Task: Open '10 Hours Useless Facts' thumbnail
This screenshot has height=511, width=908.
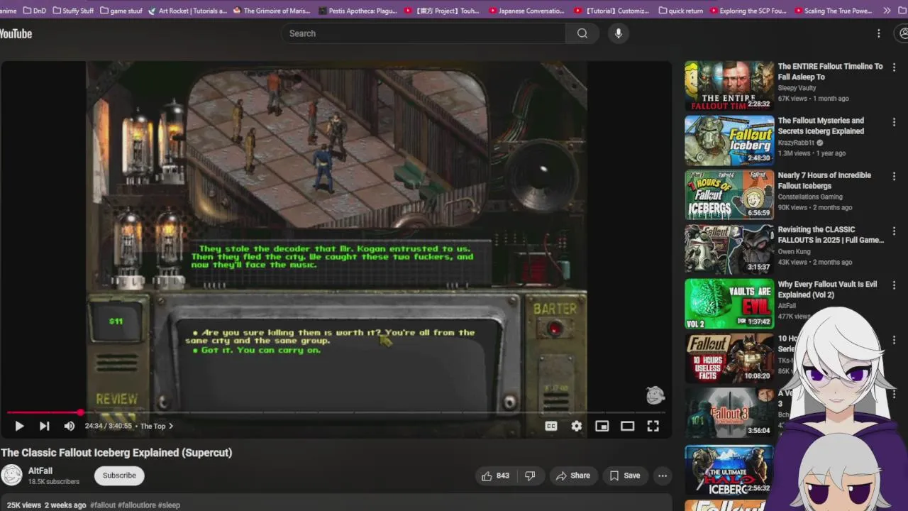Action: click(729, 358)
